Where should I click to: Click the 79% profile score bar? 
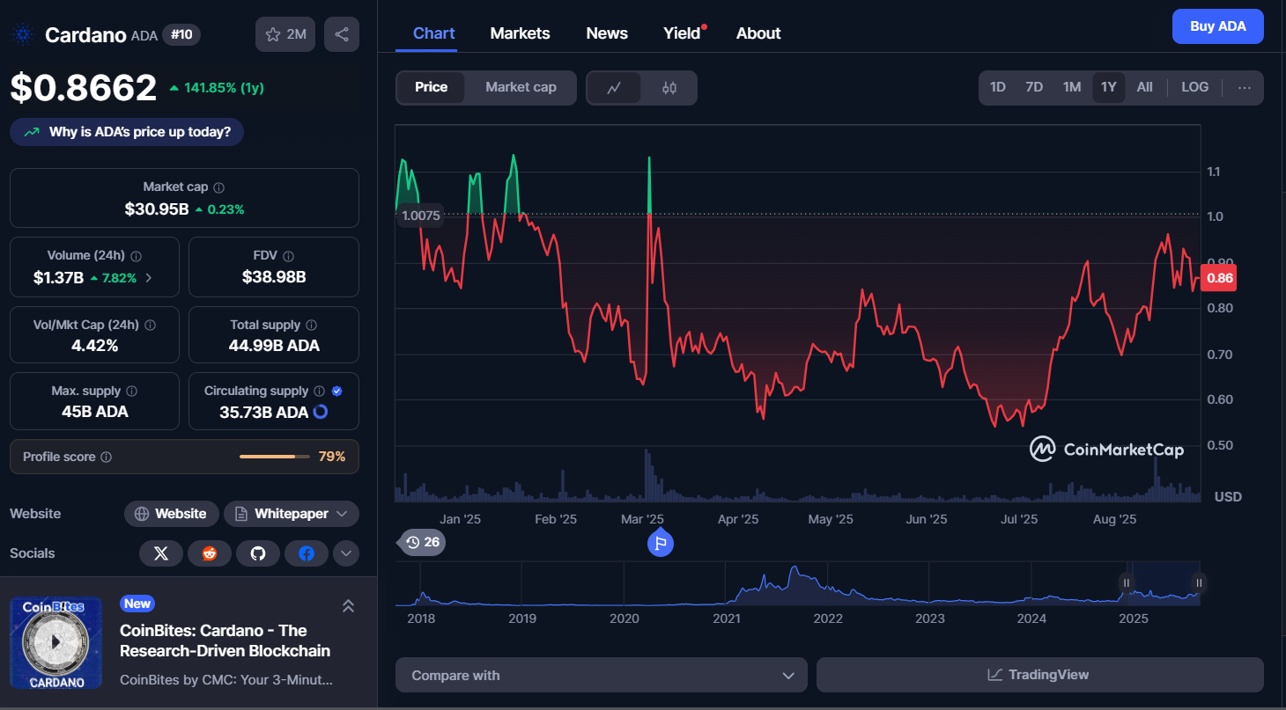[274, 457]
